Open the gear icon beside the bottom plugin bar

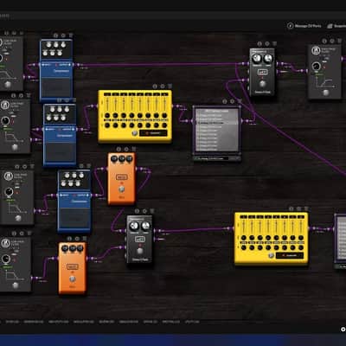coord(343,329)
